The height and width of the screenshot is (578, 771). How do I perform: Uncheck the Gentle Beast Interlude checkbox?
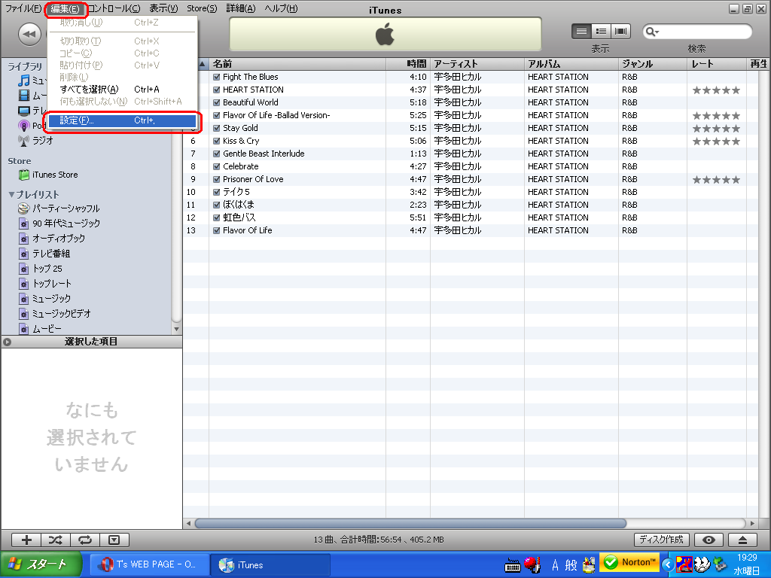216,154
